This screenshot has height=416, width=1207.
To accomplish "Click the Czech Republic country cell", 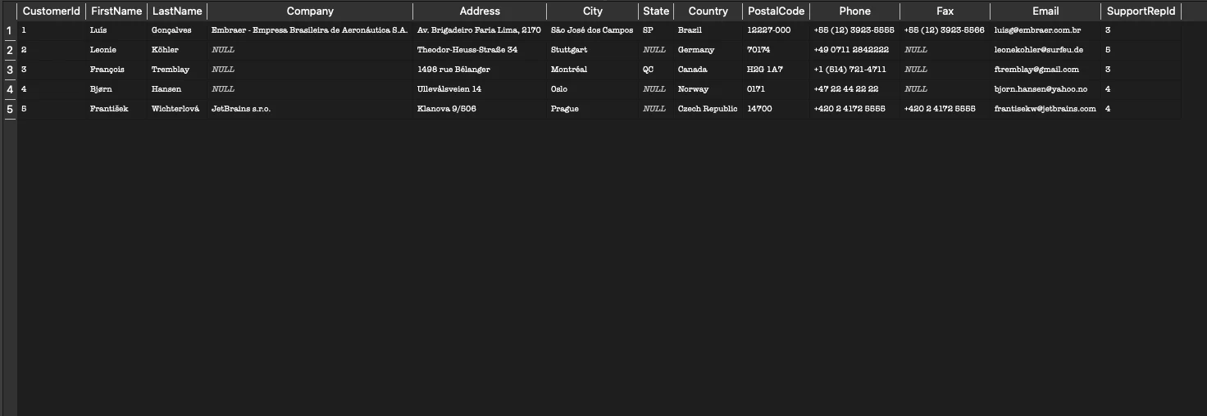I will pos(708,109).
